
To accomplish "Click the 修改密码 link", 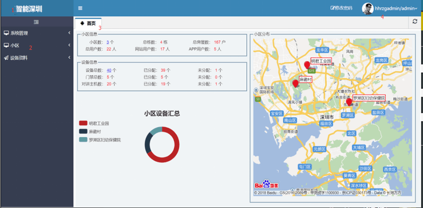I will point(342,8).
